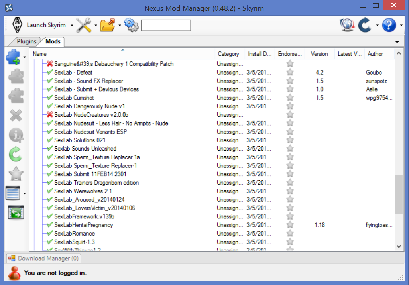Screen dimensions: 409x285
Task: Toggle the red X on SexLab NudeCreatures v2.0.0b
Action: (50, 114)
